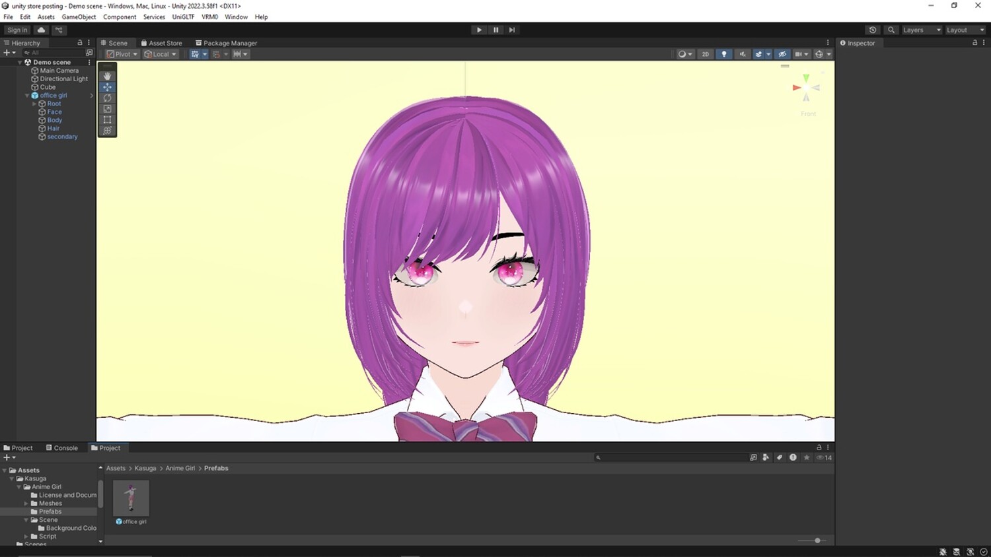Open the draw mode shading dropdown

pos(685,54)
